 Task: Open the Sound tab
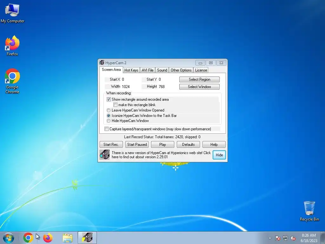click(x=162, y=70)
